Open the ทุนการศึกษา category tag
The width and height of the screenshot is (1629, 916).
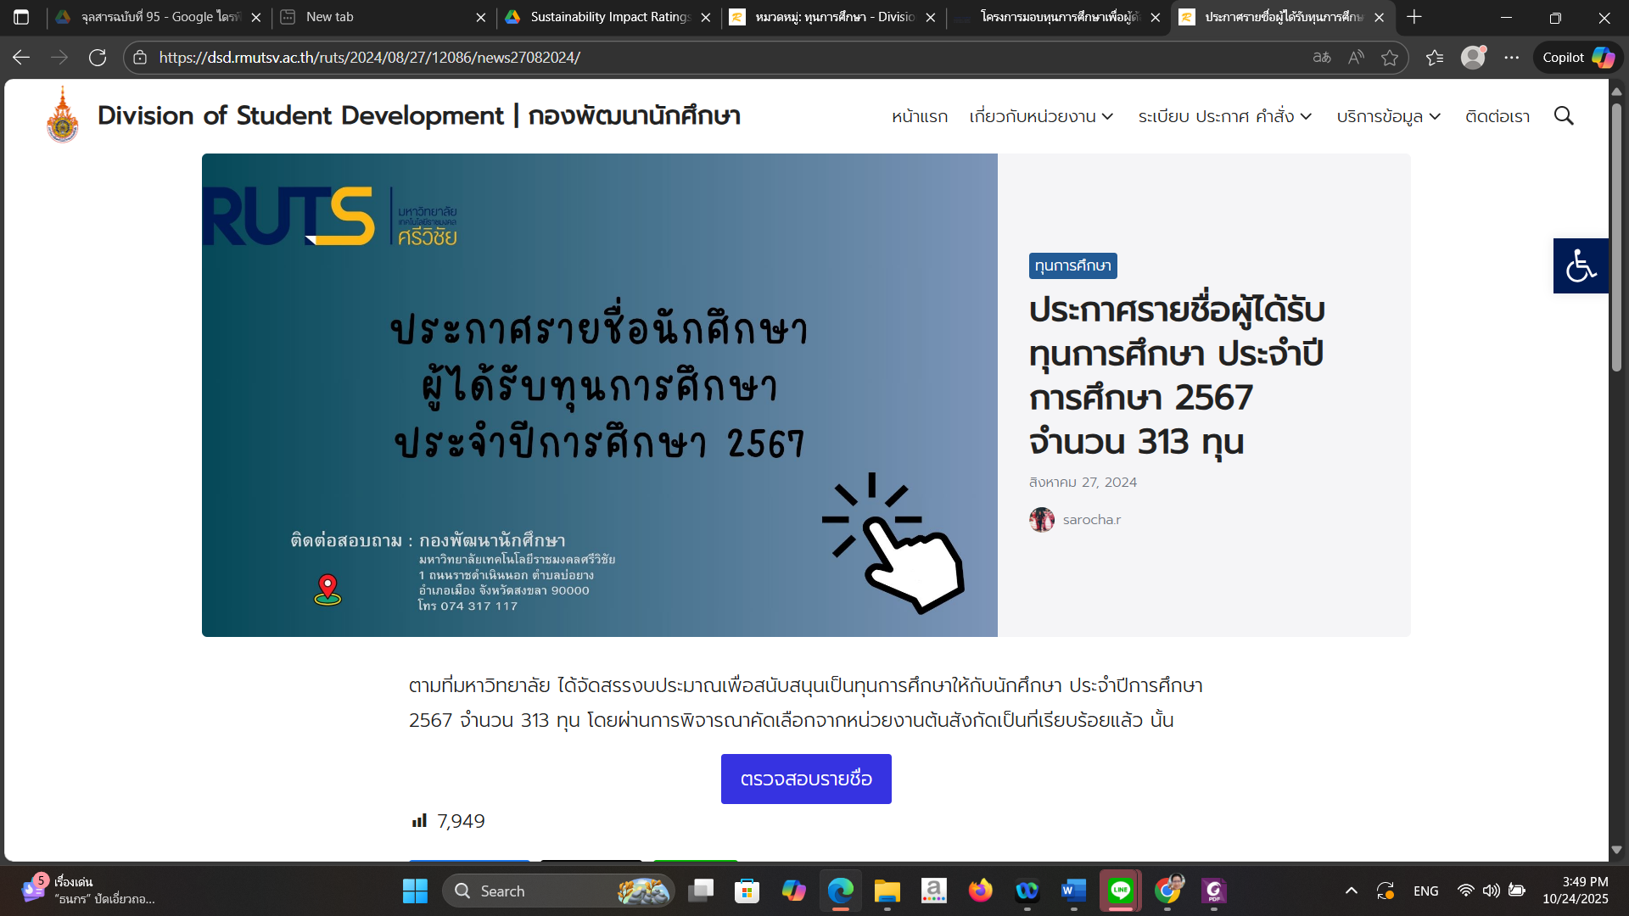coord(1072,265)
